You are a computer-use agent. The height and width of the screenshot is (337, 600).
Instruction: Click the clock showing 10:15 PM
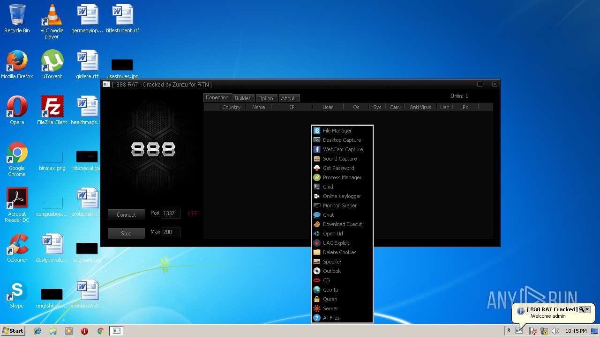click(x=576, y=331)
